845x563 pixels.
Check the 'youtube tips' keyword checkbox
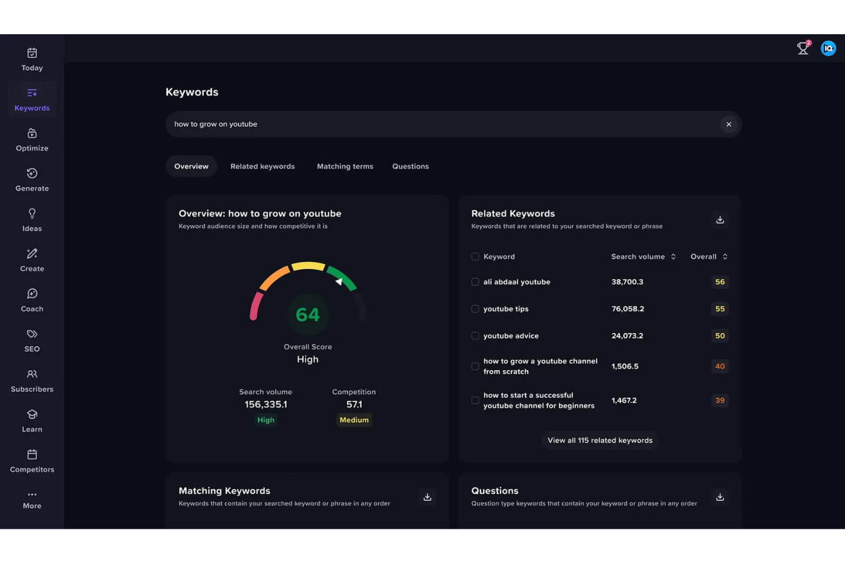click(475, 309)
